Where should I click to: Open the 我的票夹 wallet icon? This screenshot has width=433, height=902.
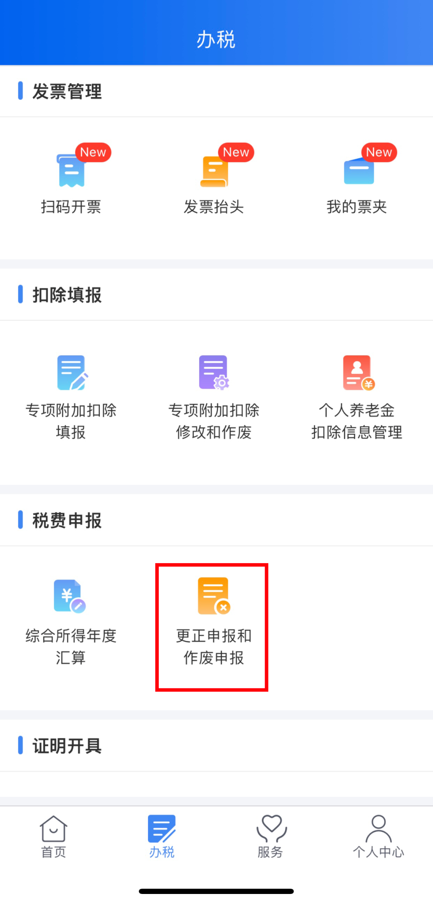(x=359, y=171)
